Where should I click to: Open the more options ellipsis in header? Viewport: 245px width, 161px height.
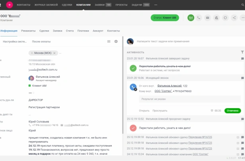[x=242, y=18]
